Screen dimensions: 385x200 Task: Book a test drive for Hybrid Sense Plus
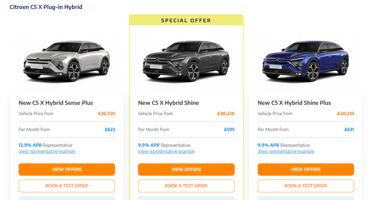click(x=67, y=186)
